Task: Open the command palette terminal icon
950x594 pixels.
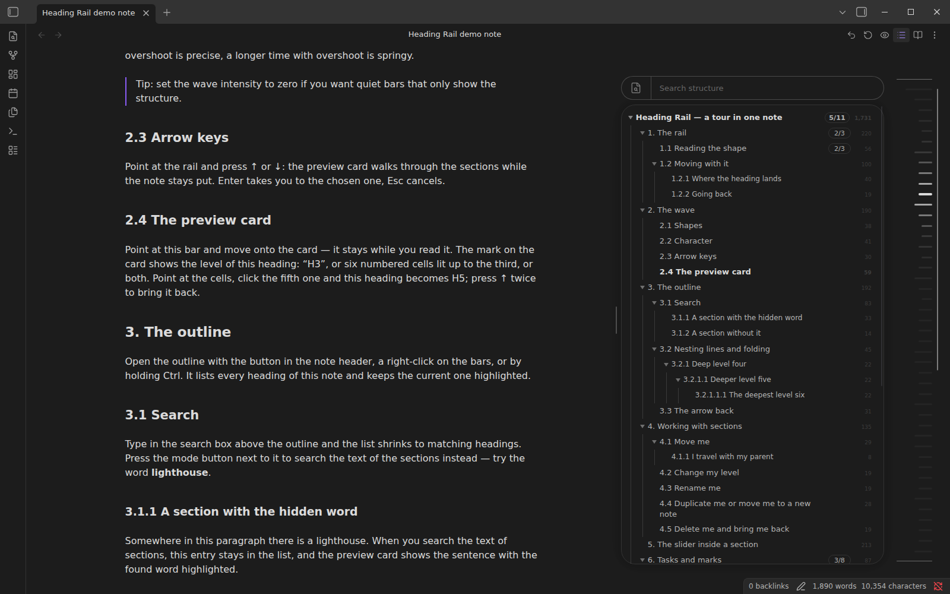Action: click(13, 131)
